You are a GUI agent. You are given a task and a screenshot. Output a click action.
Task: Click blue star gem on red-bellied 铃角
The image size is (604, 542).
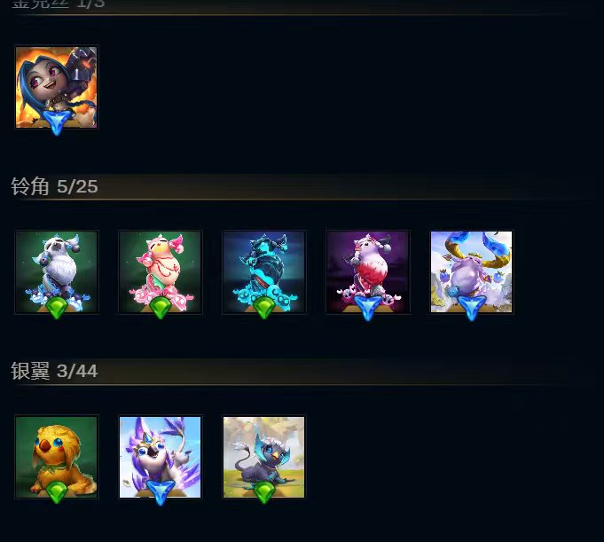(368, 308)
